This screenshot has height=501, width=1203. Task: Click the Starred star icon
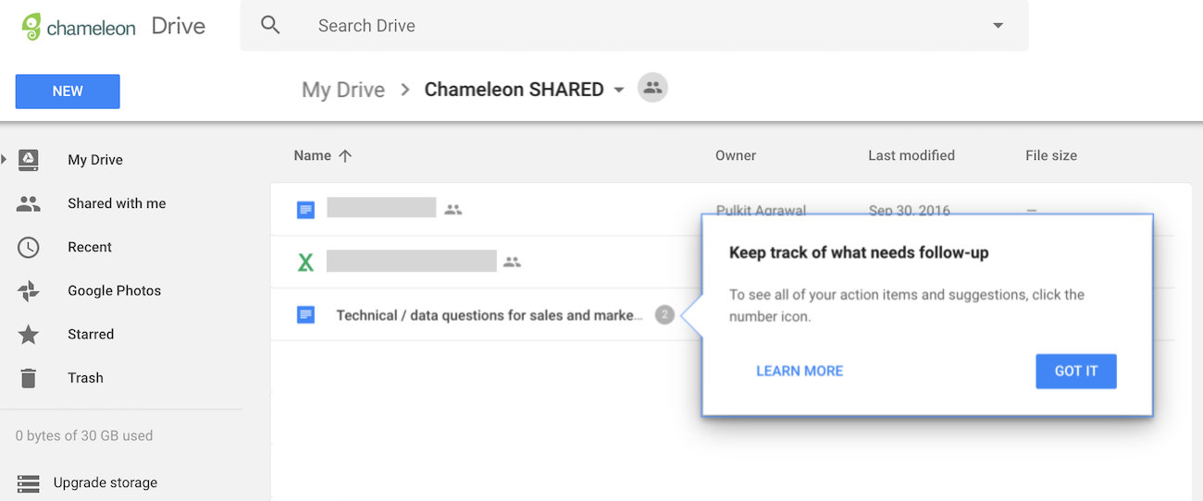coord(29,335)
